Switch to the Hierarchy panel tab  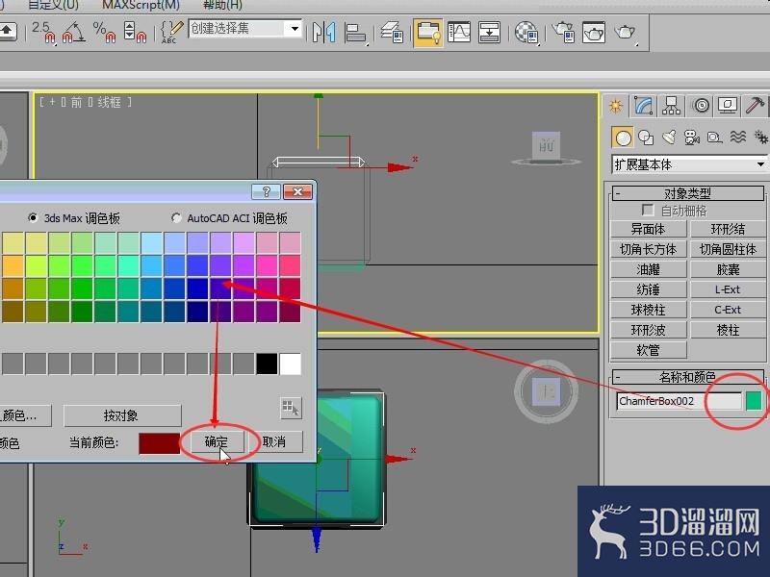point(671,106)
